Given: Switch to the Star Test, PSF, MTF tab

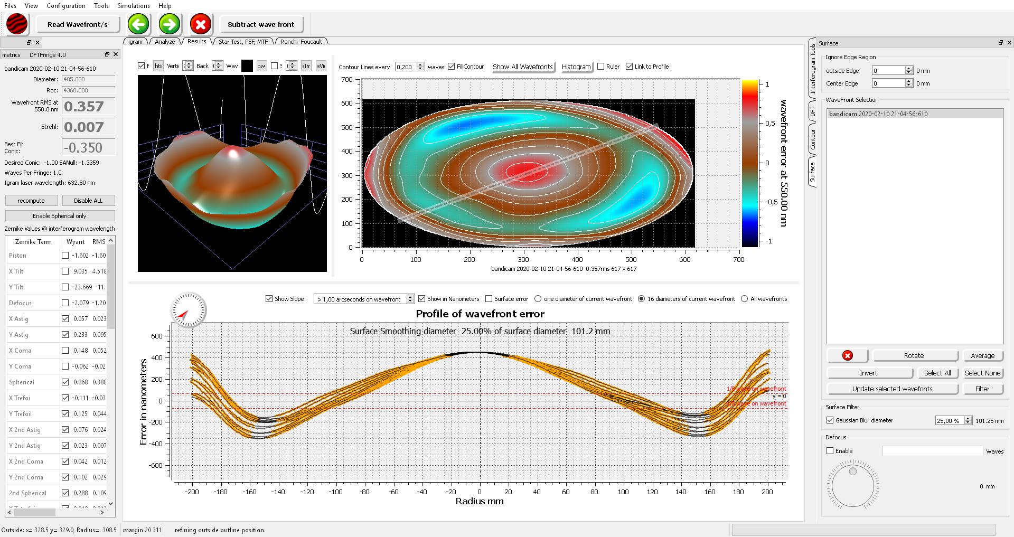Looking at the screenshot, I should 243,42.
